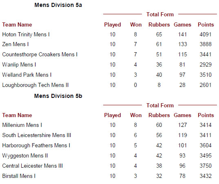Select Wyggeston Mens II team name
219x184 pixels.
click(x=25, y=155)
